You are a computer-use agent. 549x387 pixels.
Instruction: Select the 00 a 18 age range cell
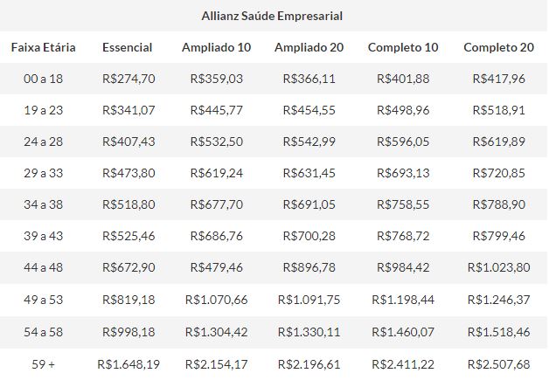43,79
